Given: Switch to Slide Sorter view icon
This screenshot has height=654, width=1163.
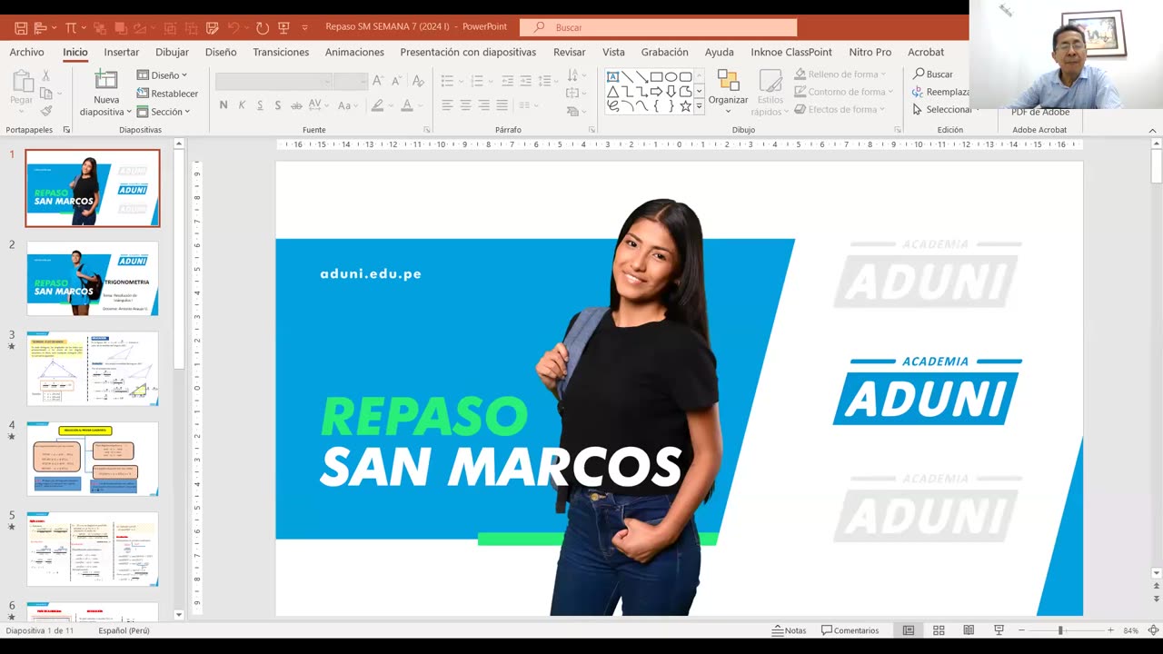Looking at the screenshot, I should [939, 630].
